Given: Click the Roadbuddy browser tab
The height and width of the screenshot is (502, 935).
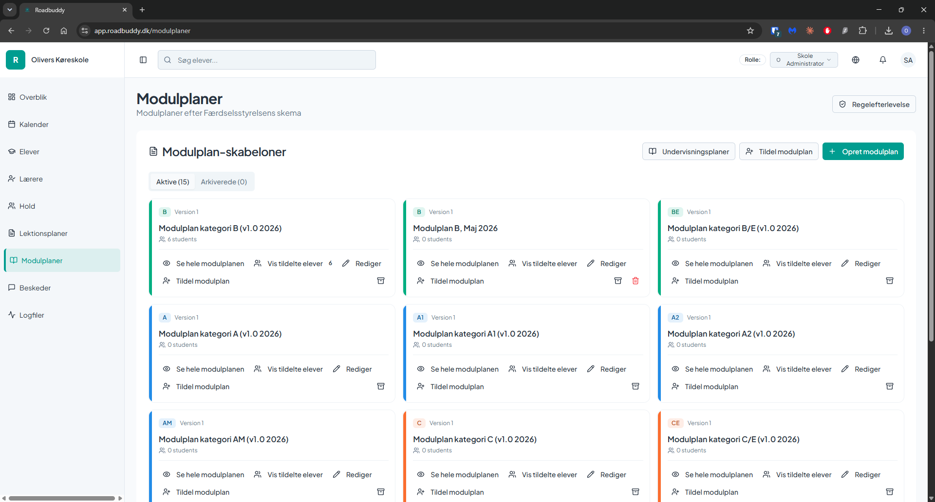Looking at the screenshot, I should point(75,10).
